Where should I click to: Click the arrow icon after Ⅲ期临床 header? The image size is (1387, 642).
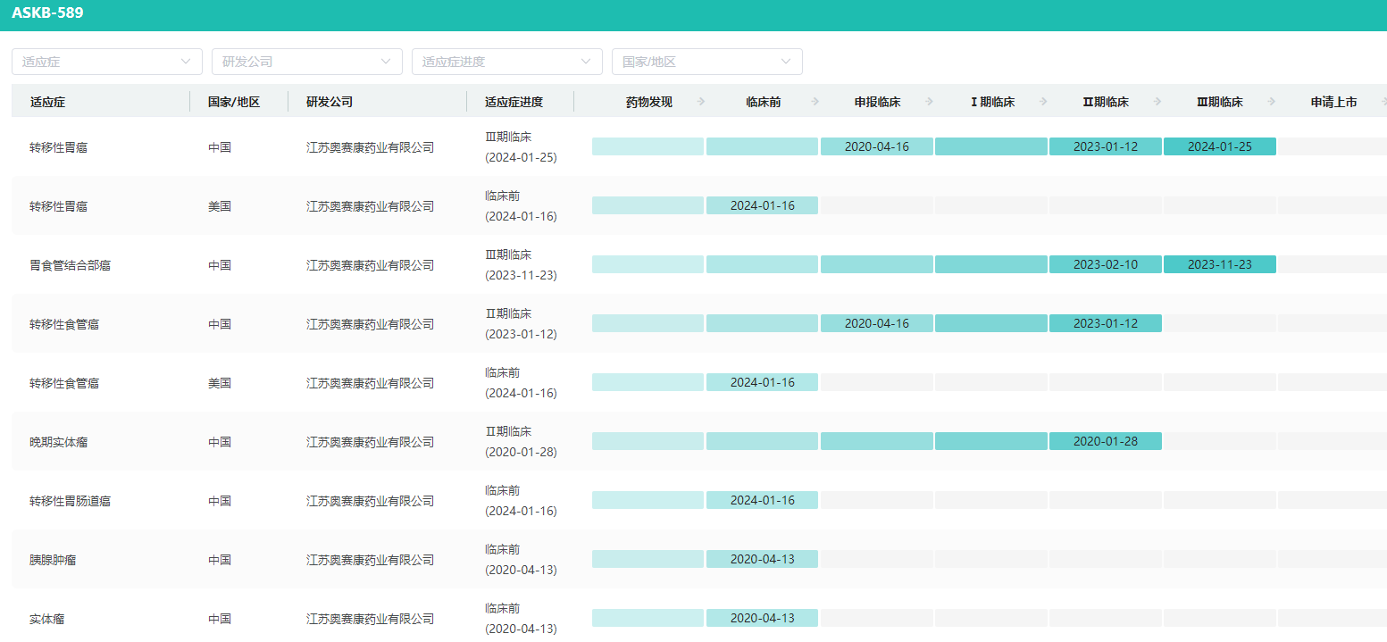1272,102
